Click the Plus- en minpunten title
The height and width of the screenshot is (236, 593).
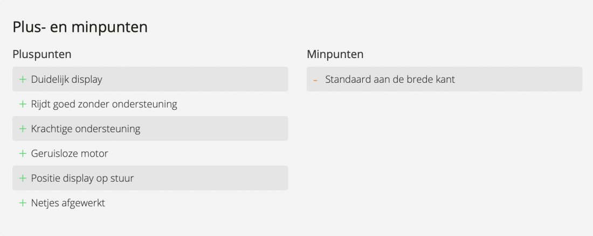80,27
